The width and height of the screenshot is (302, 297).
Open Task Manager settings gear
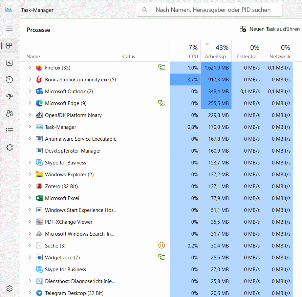tap(9, 289)
